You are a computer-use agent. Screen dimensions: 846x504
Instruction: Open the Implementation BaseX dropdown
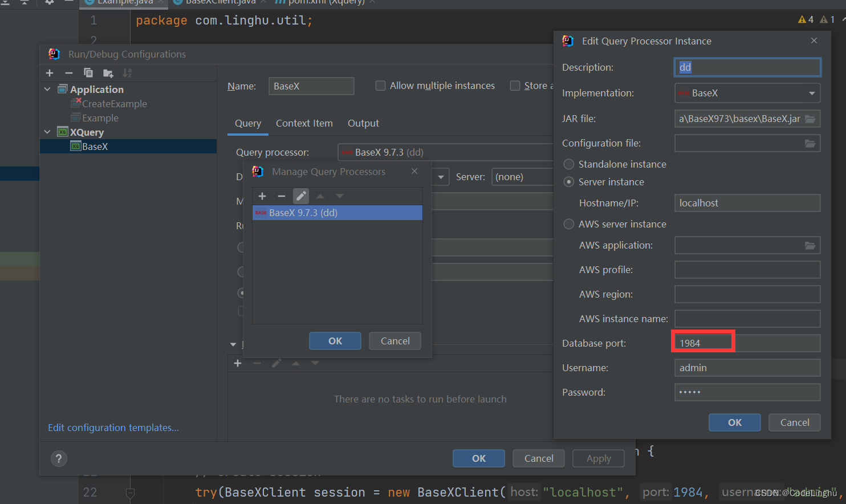747,93
